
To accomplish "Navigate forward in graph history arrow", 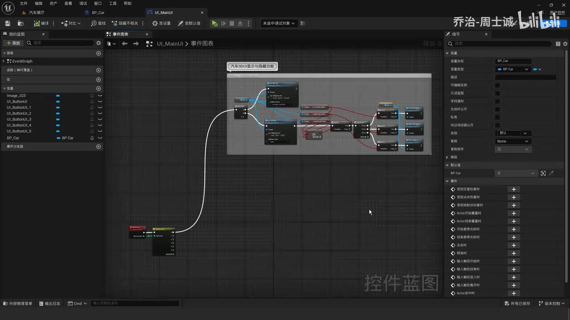I will tap(136, 44).
